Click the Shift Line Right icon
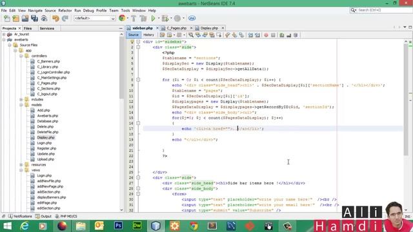The height and width of the screenshot is (232, 413). point(257,35)
